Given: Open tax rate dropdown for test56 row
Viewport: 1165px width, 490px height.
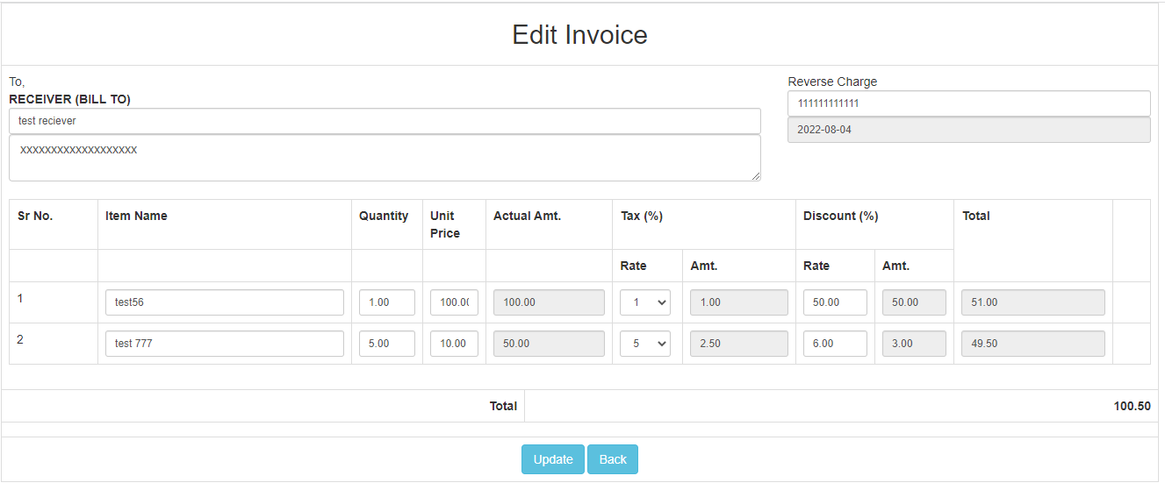Looking at the screenshot, I should 645,302.
